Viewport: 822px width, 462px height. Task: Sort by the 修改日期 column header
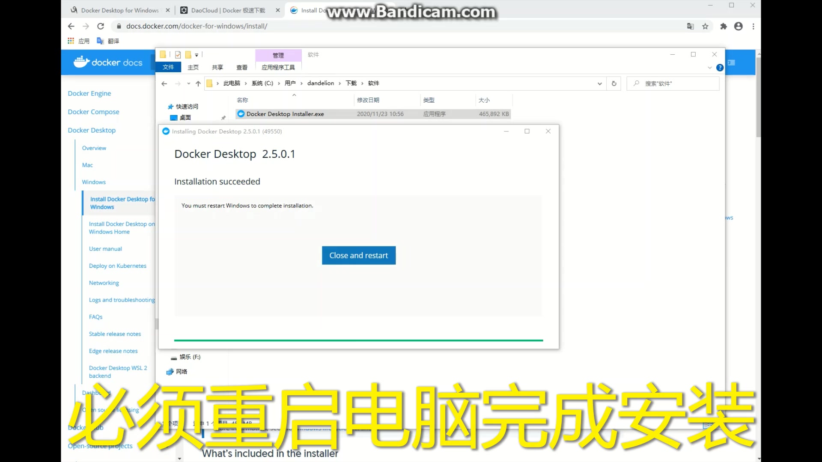(x=368, y=100)
